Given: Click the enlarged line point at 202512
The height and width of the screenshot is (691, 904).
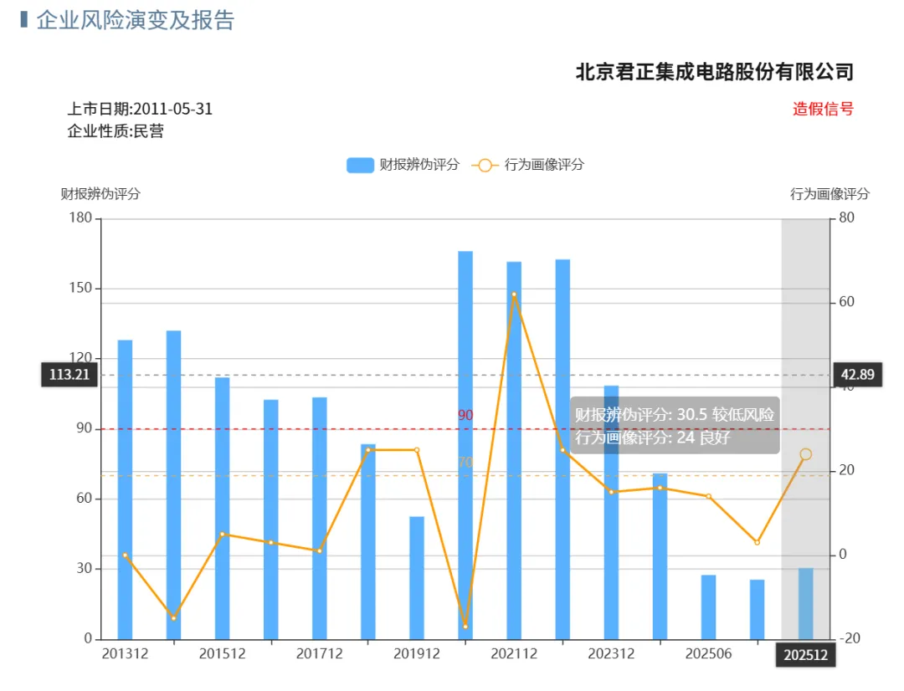Looking at the screenshot, I should tap(806, 454).
